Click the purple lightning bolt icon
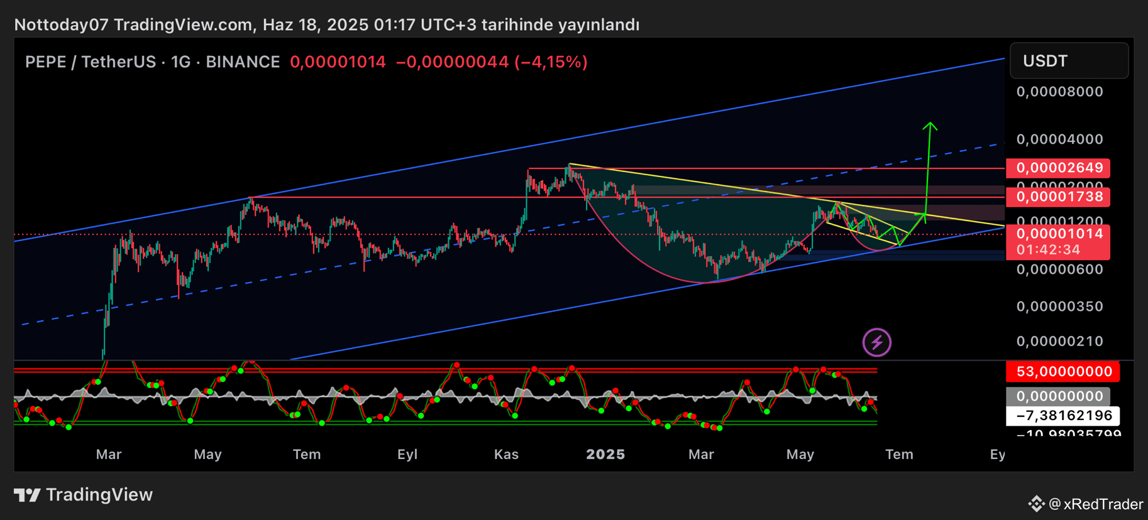The image size is (1148, 520). pyautogui.click(x=876, y=342)
